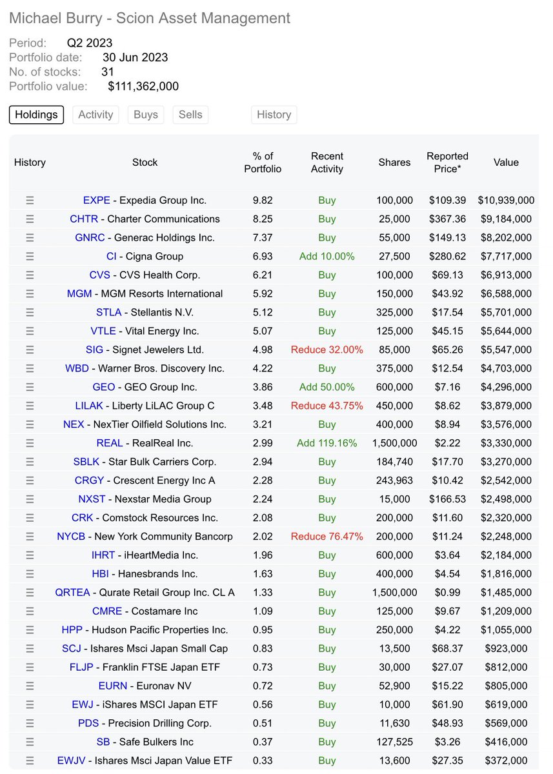
Task: Click the history icon beside CHTR row
Action: (30, 219)
